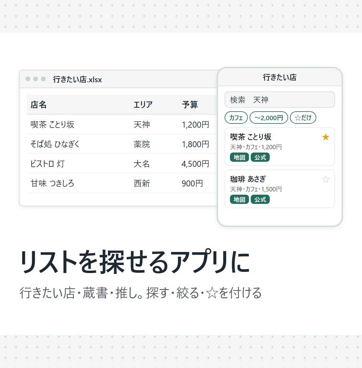The height and width of the screenshot is (368, 362).
Task: Click the 西新 area cell
Action: tap(142, 183)
